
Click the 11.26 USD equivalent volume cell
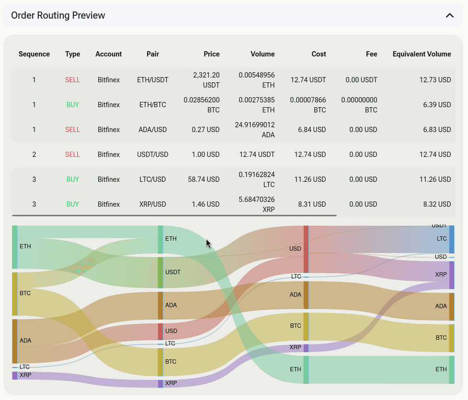coord(435,179)
